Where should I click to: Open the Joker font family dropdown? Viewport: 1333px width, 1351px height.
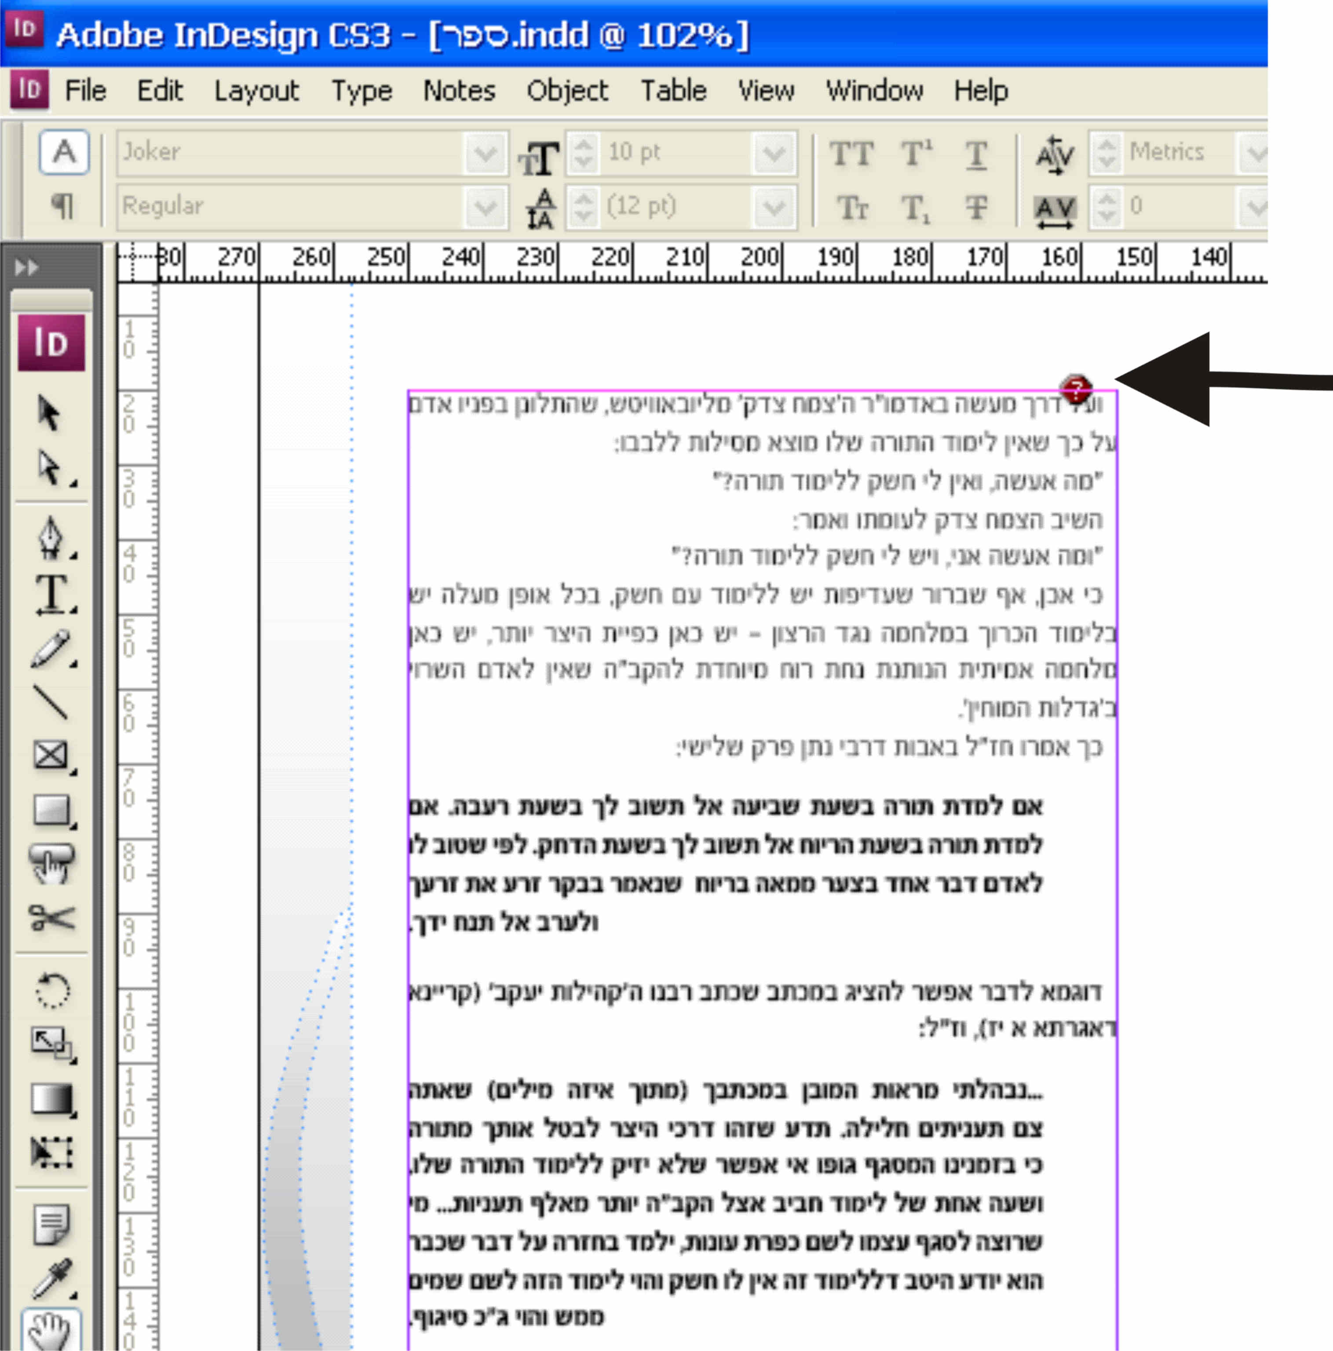(485, 153)
